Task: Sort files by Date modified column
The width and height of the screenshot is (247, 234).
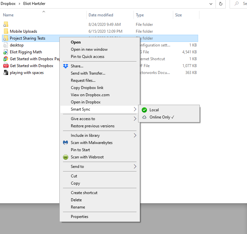Action: point(101,15)
